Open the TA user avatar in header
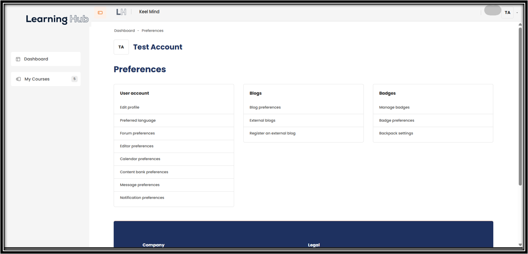Image resolution: width=528 pixels, height=254 pixels. click(x=508, y=13)
